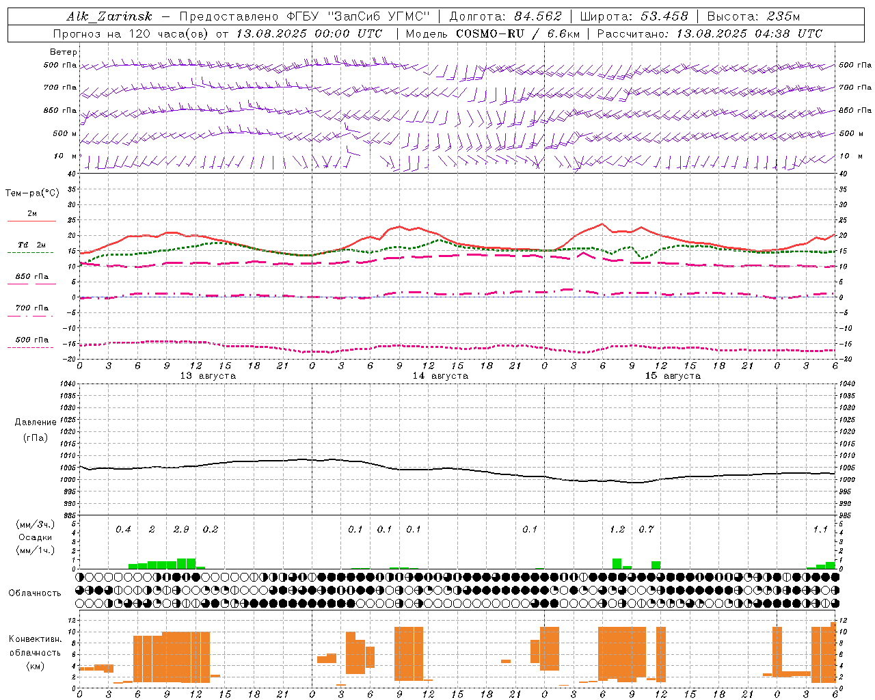Image resolution: width=875 pixels, height=700 pixels.
Task: Select the text Предоставлено ФГБУ "ЗапСиб УГМС"
Action: [x=304, y=16]
